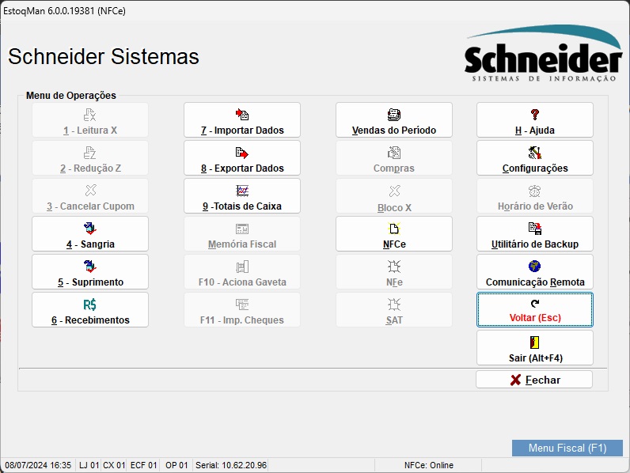
Task: Select the 8 - Exportar Dados icon
Action: 242,153
